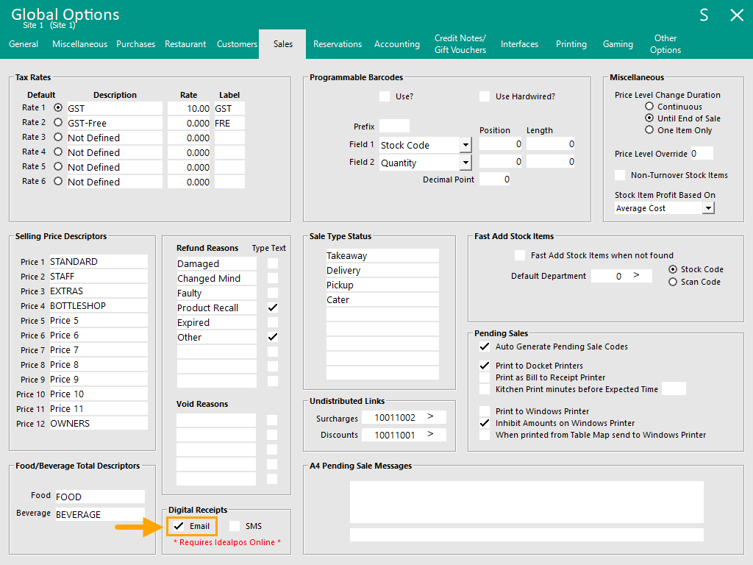This screenshot has height=565, width=753.
Task: Open the Stock Item Profit Based On dropdown
Action: pos(707,207)
